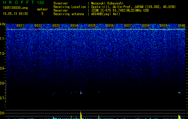Image resolution: width=188 pixels, height=119 pixels.
Task: Click the Ovserver label
Action: [61, 3]
